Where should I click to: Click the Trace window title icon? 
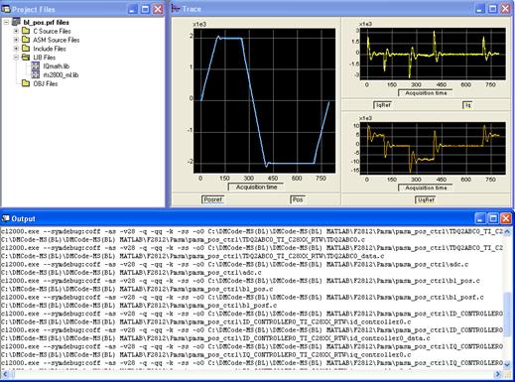point(176,9)
